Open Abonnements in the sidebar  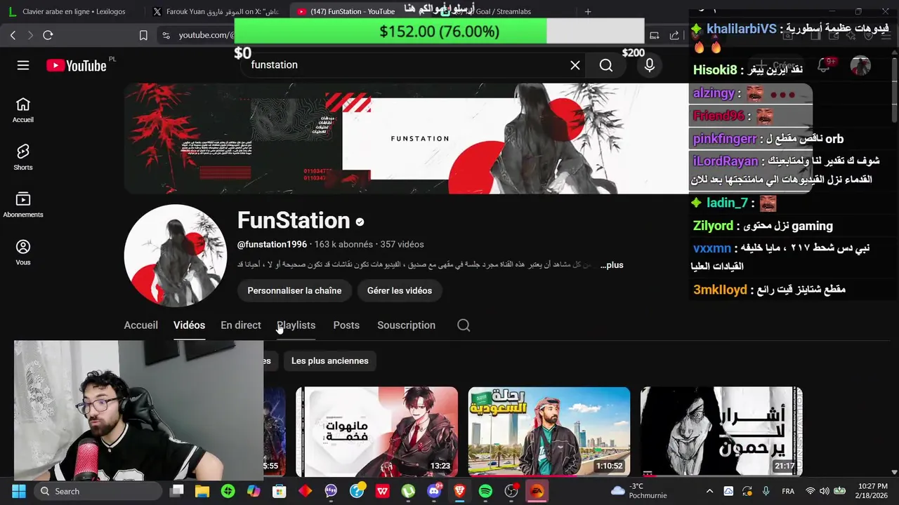coord(23,206)
